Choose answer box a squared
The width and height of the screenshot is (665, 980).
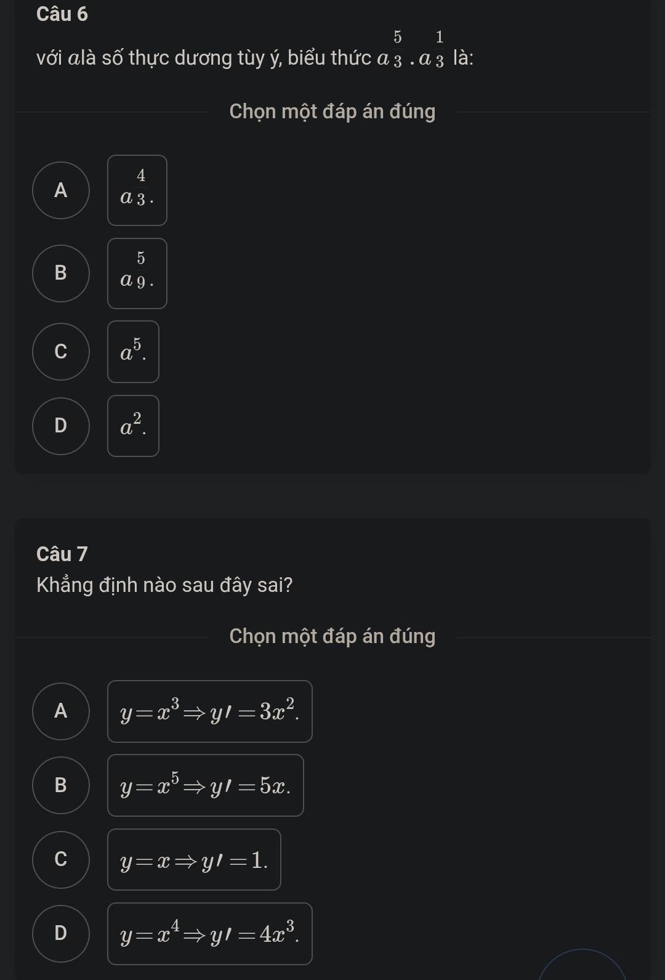[134, 426]
